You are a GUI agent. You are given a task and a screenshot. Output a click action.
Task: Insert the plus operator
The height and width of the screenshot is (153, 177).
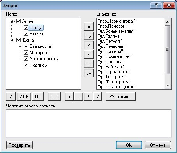coord(69,97)
